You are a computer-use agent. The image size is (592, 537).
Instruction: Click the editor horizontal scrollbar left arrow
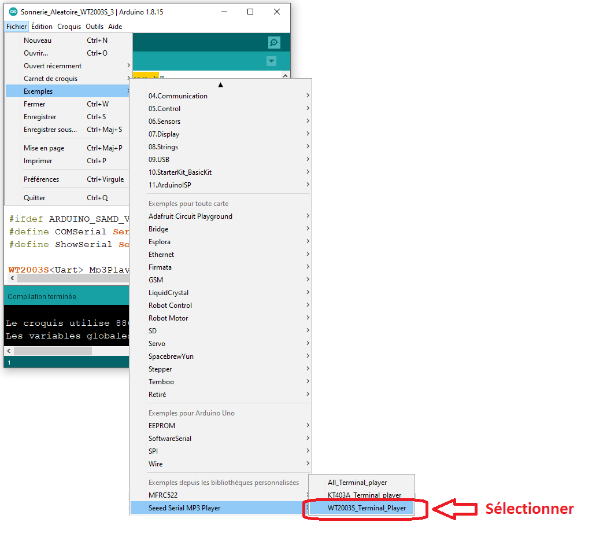point(12,278)
